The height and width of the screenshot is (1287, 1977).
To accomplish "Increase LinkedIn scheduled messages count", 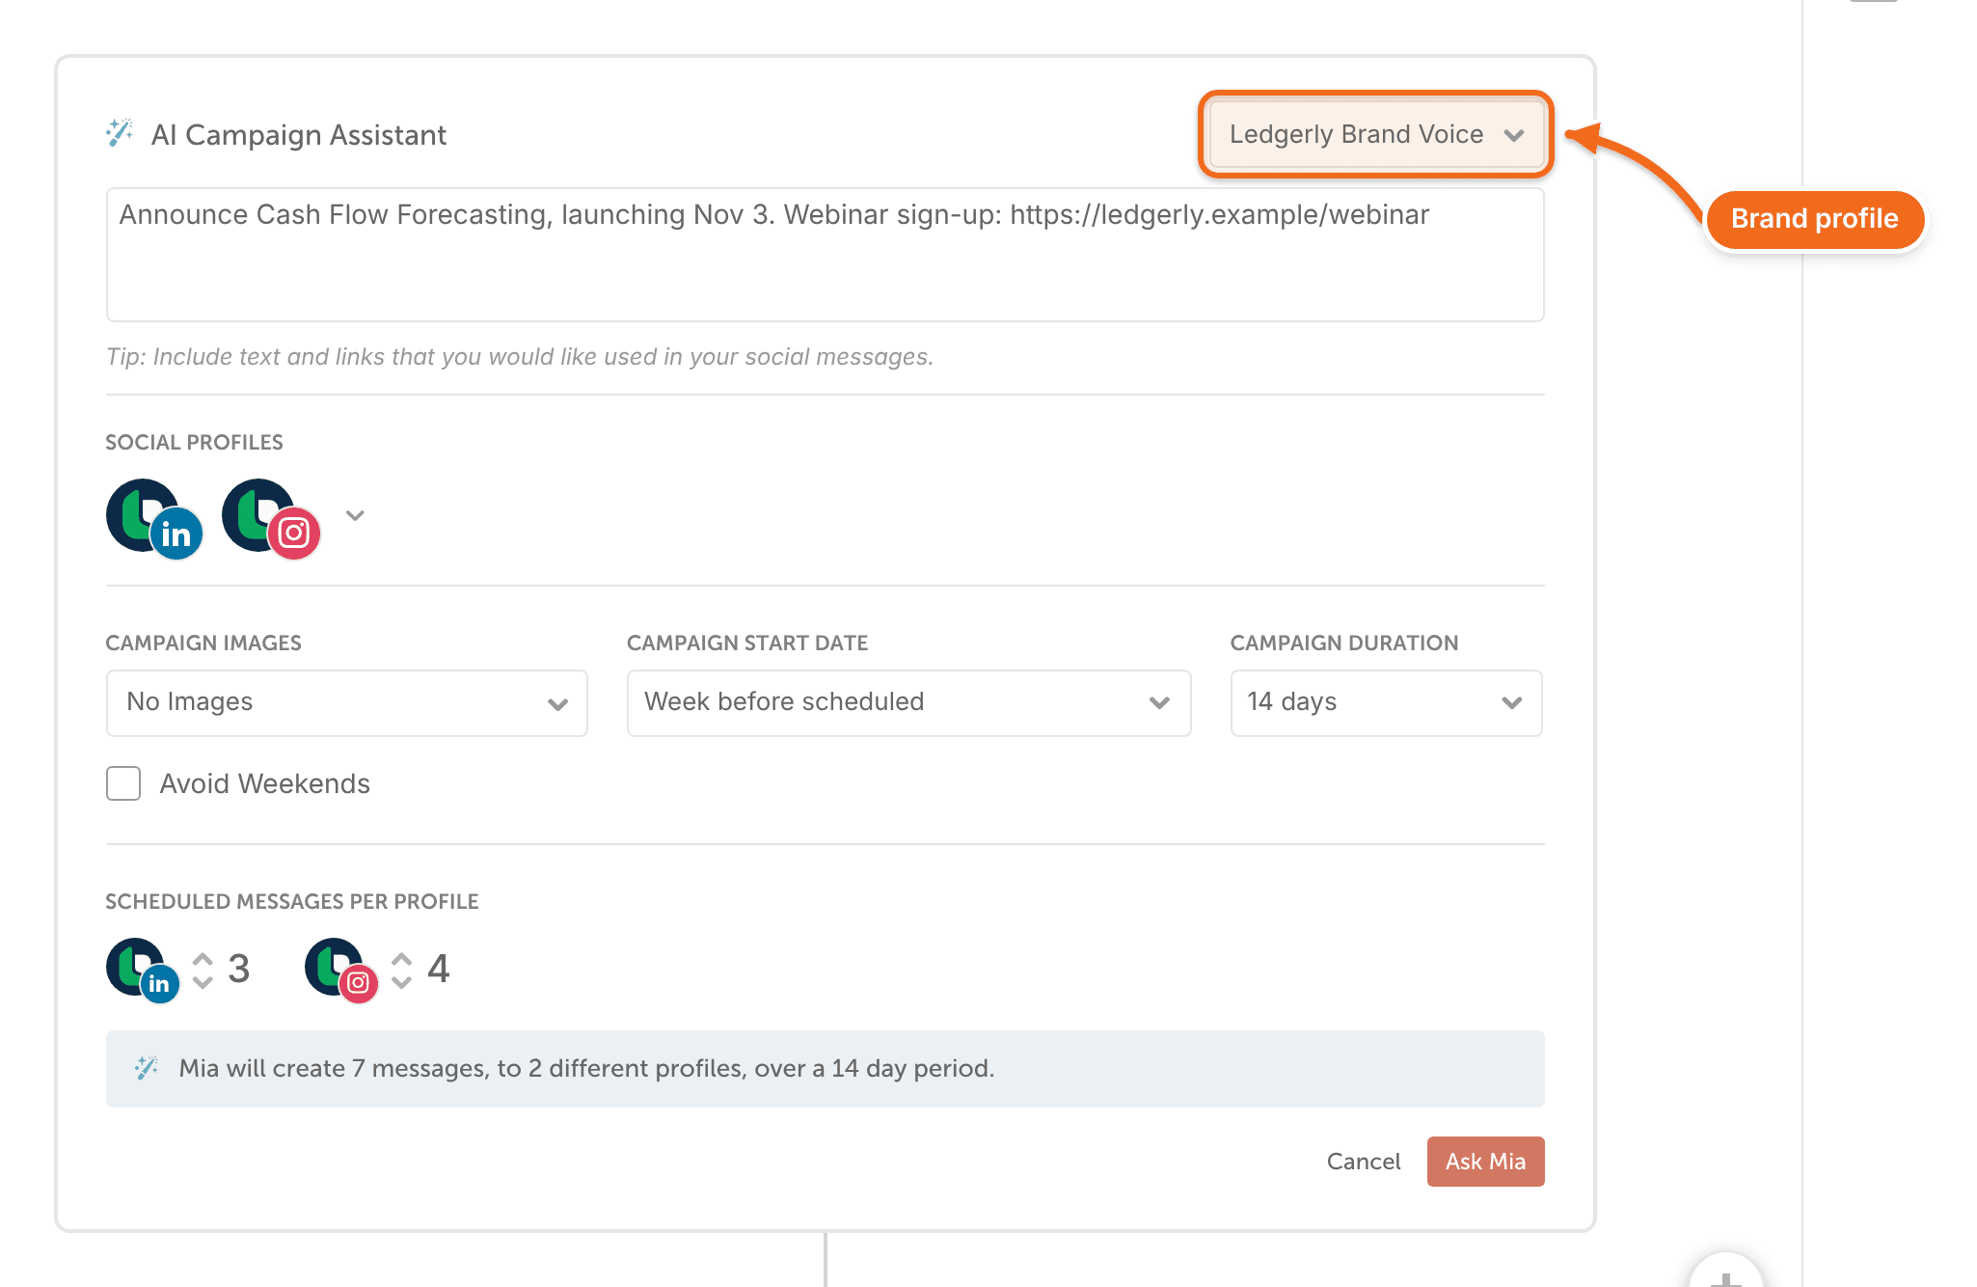I will point(203,959).
